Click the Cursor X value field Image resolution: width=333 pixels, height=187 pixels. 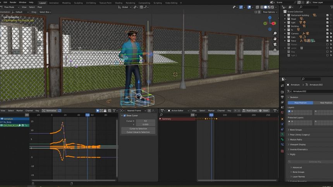tap(146, 121)
